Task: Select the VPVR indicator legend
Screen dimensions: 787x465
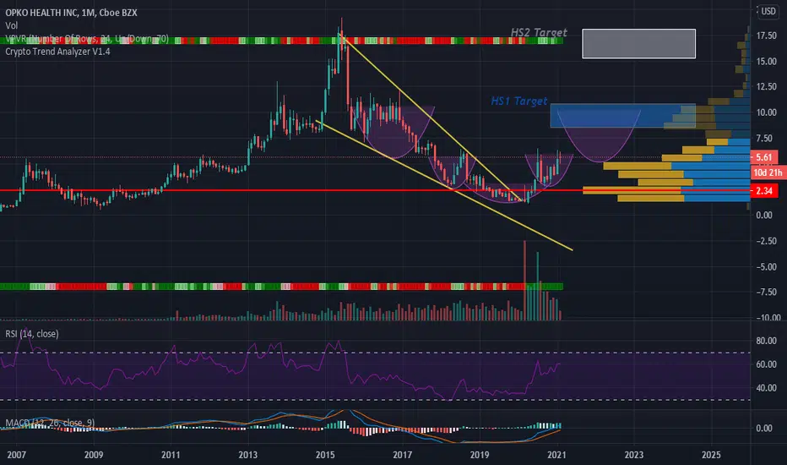Action: point(87,39)
